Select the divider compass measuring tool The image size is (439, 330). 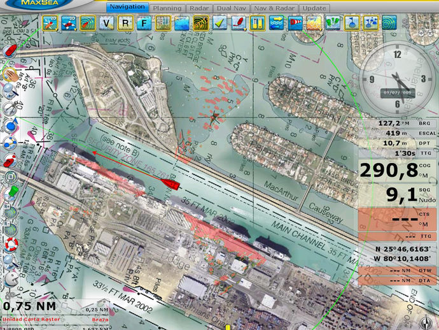click(x=10, y=108)
